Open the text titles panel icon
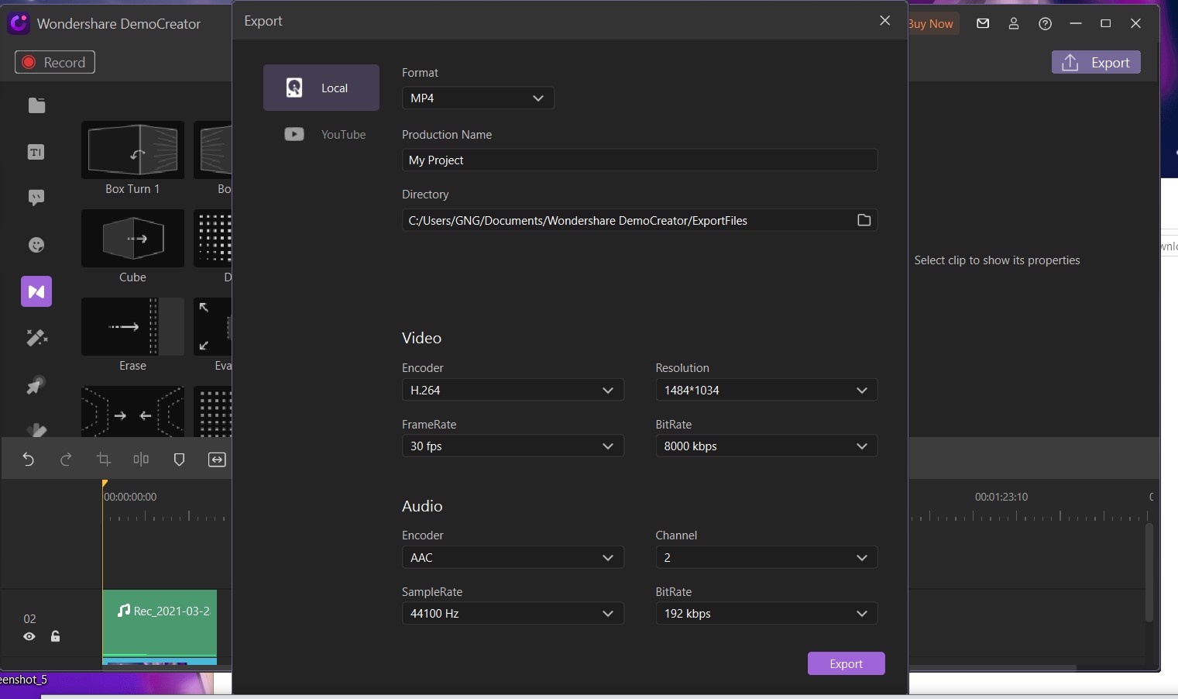This screenshot has width=1178, height=699. pos(36,152)
